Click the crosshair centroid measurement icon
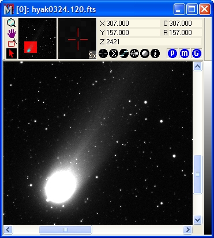Image resolution: width=214 pixels, height=238 pixels. [x=103, y=53]
